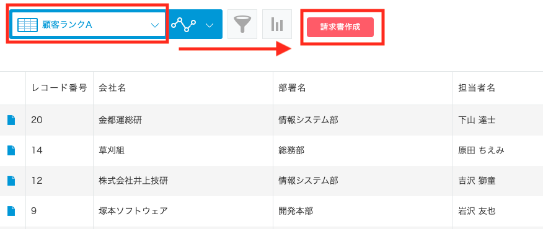The height and width of the screenshot is (229, 543).
Task: Click the 請求書作成 button
Action: click(x=340, y=27)
